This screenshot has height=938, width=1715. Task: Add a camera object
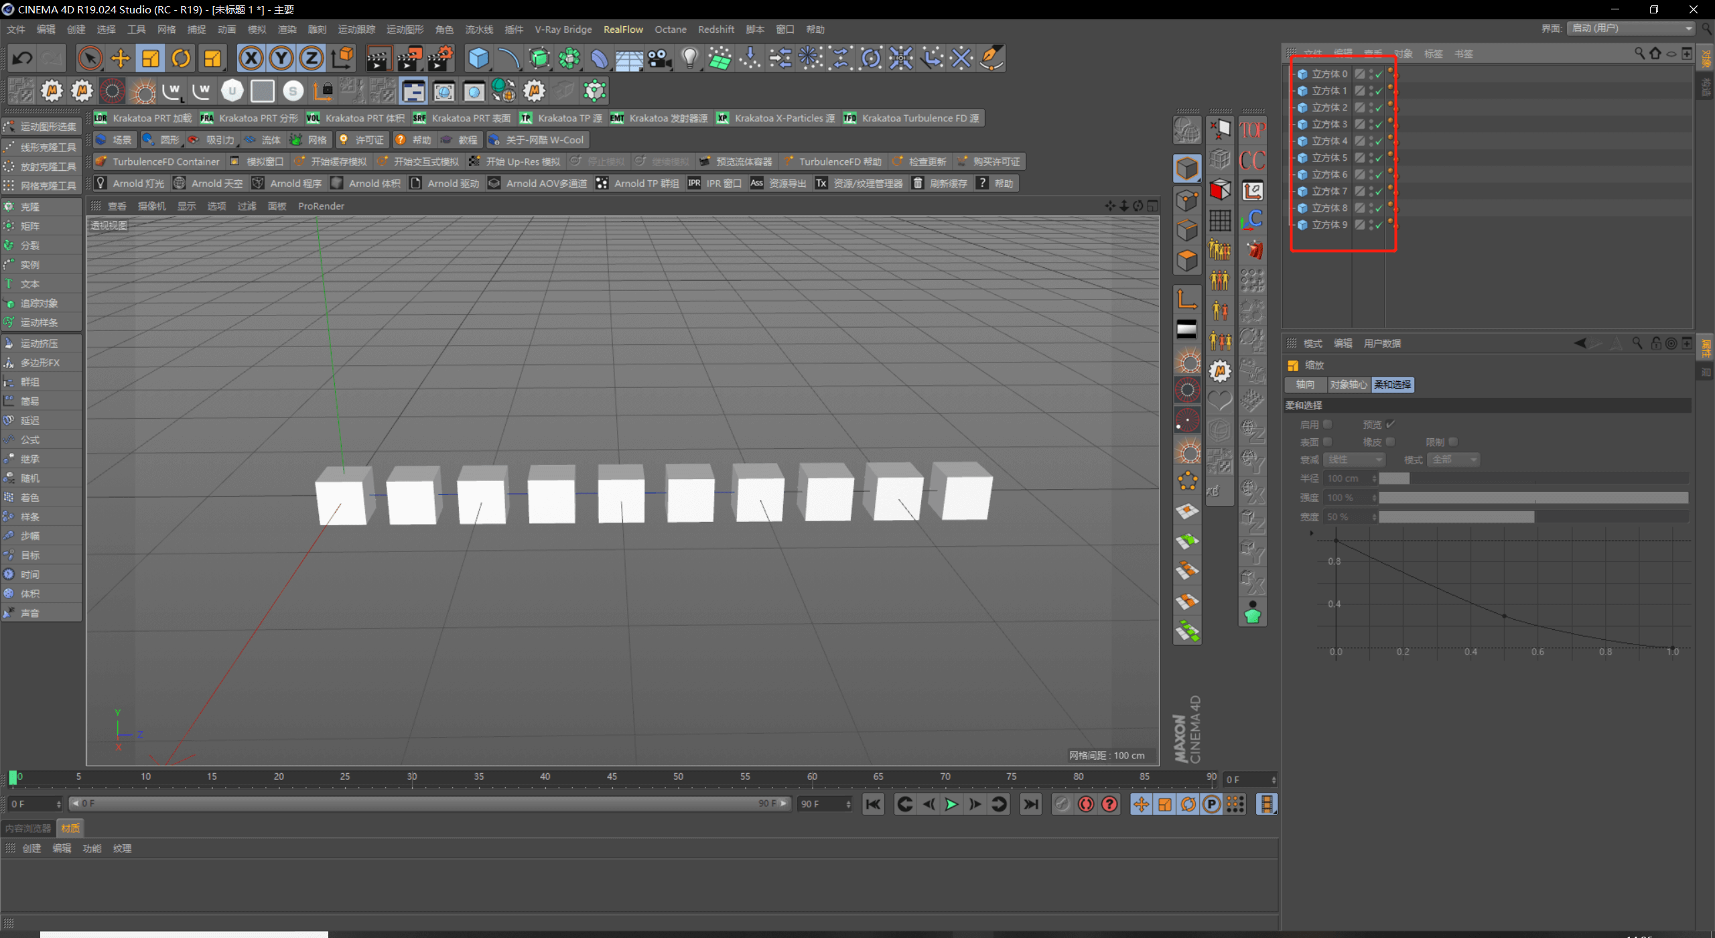click(659, 58)
